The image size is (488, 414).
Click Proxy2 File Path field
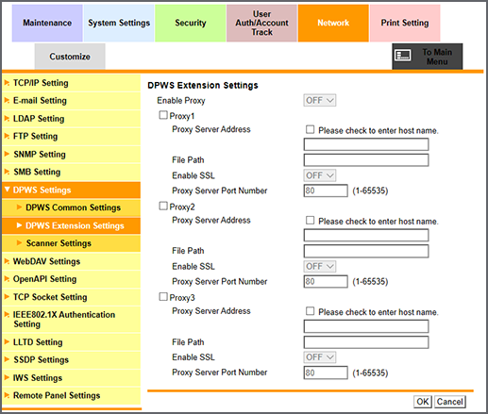366,251
